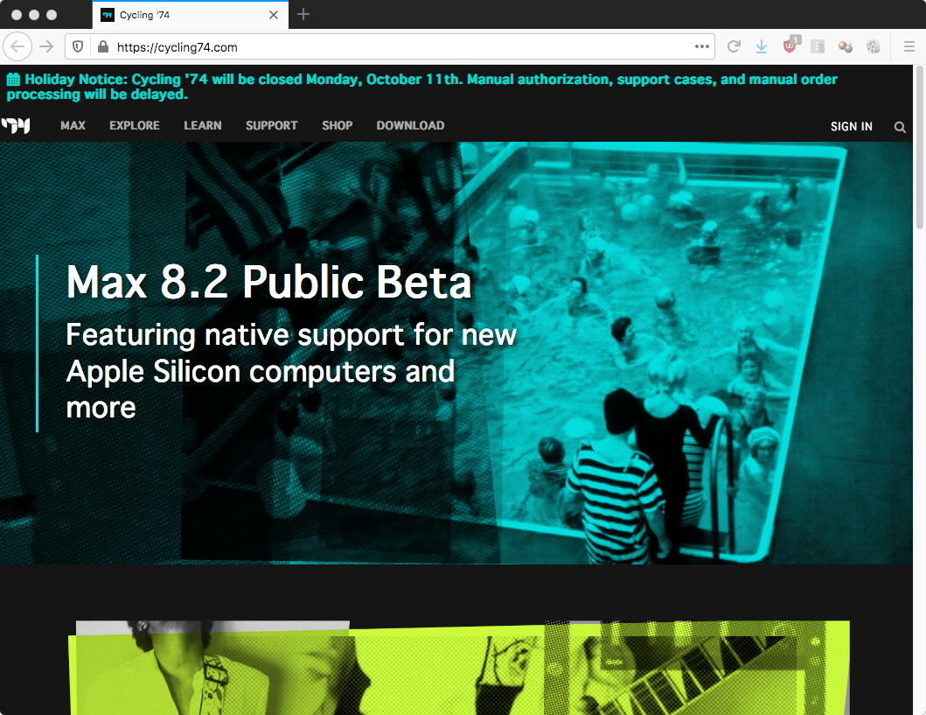
Task: Click the gray square extension icon
Action: click(x=818, y=46)
